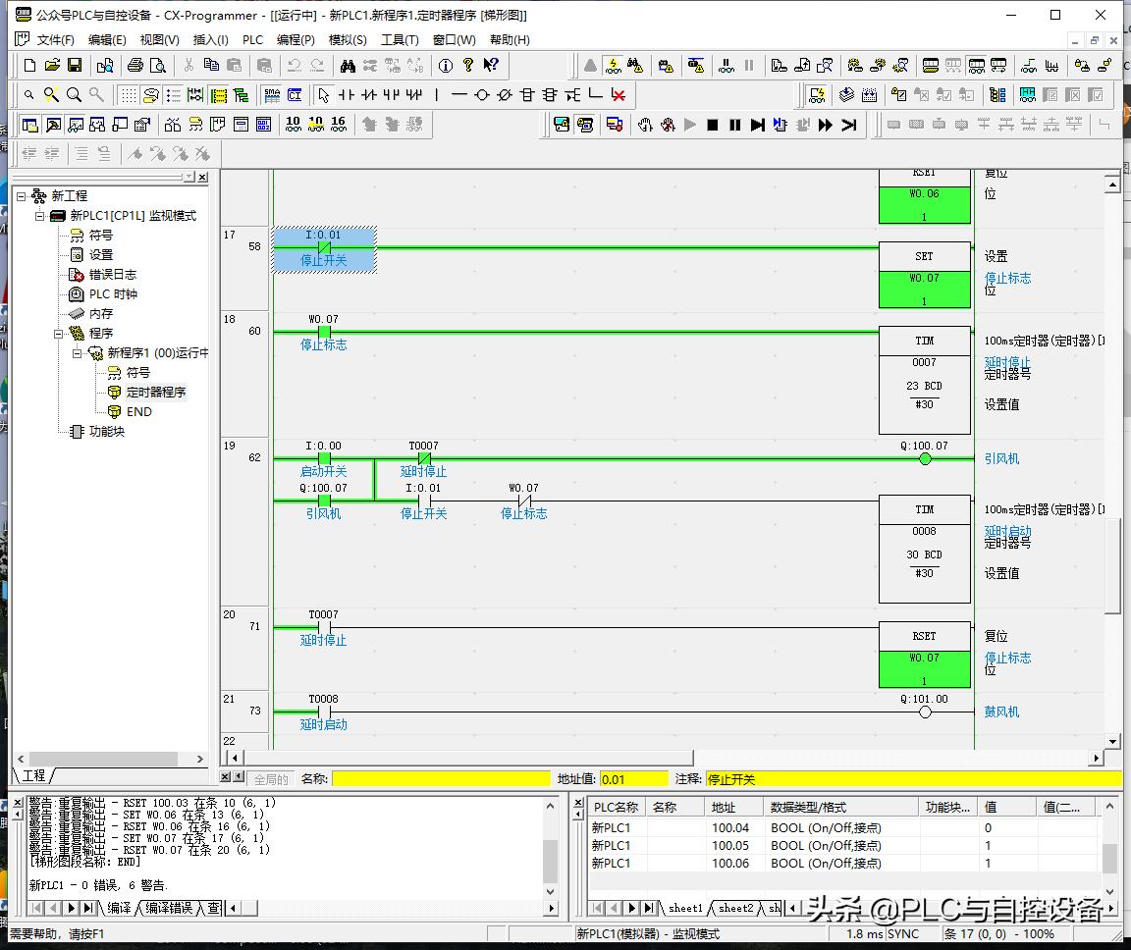Viewport: 1131px width, 950px height.
Task: Insert a new PLC instruction box
Action: point(527,95)
